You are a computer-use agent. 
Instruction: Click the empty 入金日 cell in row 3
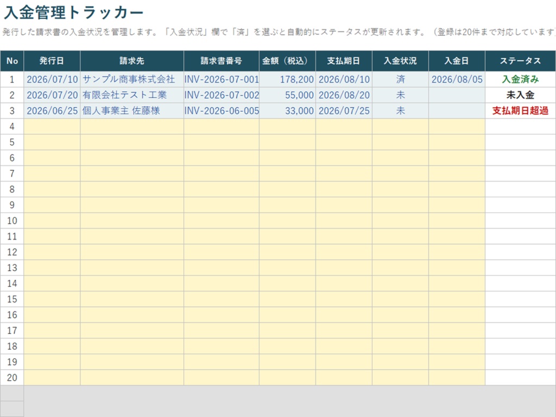(457, 111)
